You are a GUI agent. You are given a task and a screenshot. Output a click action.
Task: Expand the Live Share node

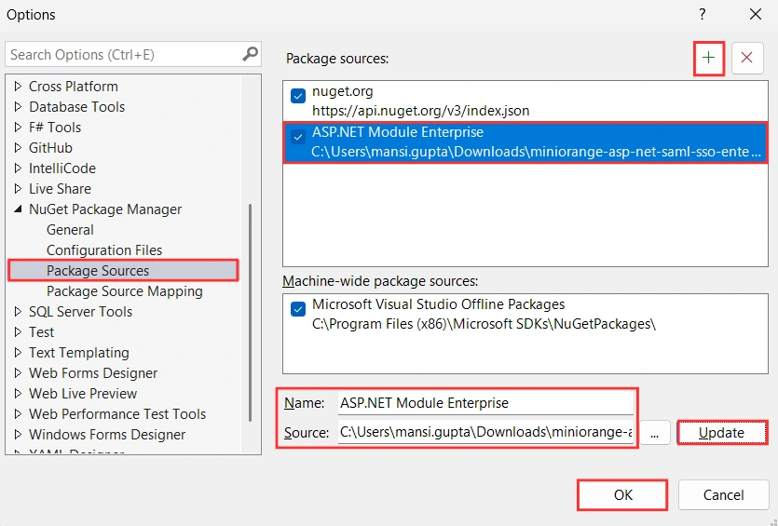click(x=18, y=188)
